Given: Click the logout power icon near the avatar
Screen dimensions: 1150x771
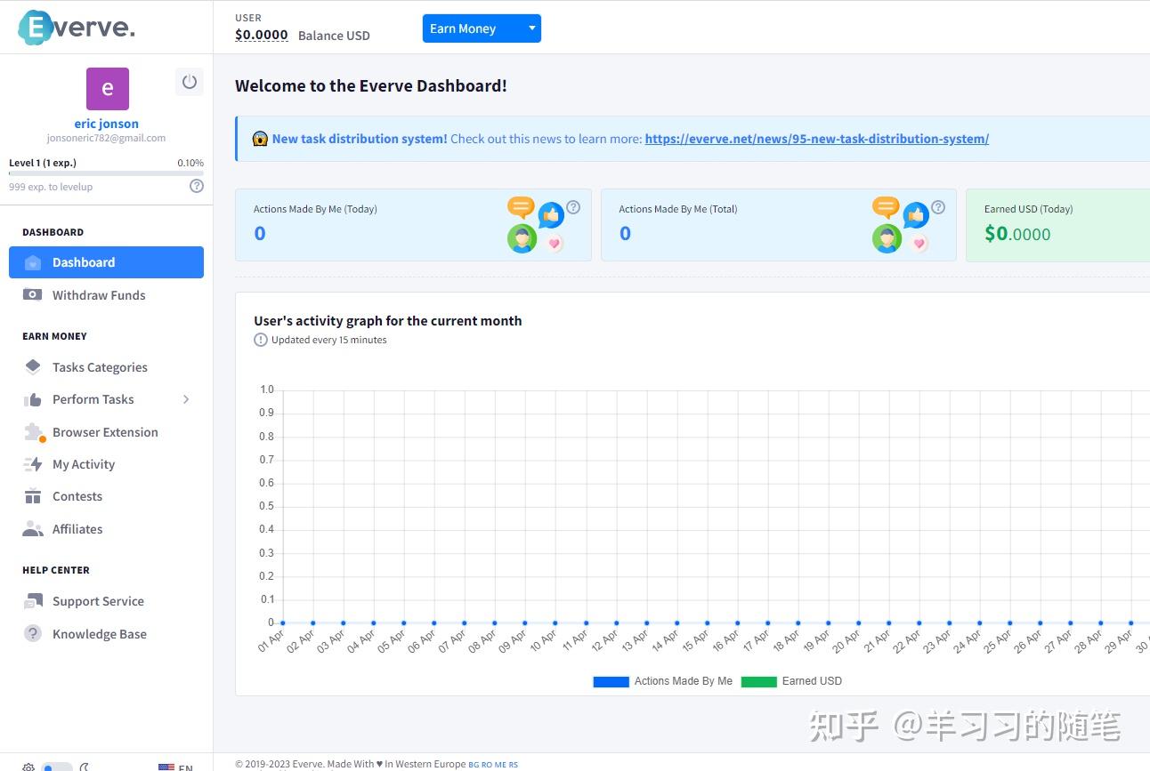Looking at the screenshot, I should (x=190, y=81).
